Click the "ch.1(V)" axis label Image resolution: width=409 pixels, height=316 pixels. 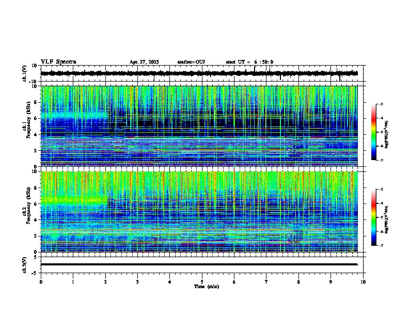tap(25, 73)
